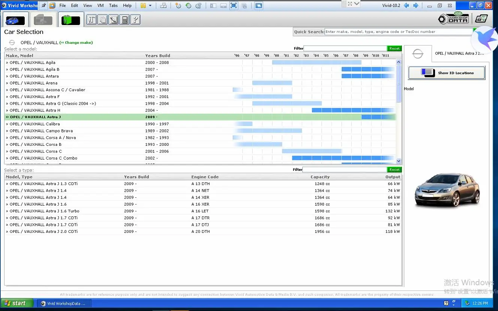
Task: Reset the type filter
Action: point(394,170)
